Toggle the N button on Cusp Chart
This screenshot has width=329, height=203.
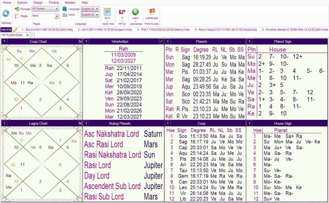(x=80, y=41)
